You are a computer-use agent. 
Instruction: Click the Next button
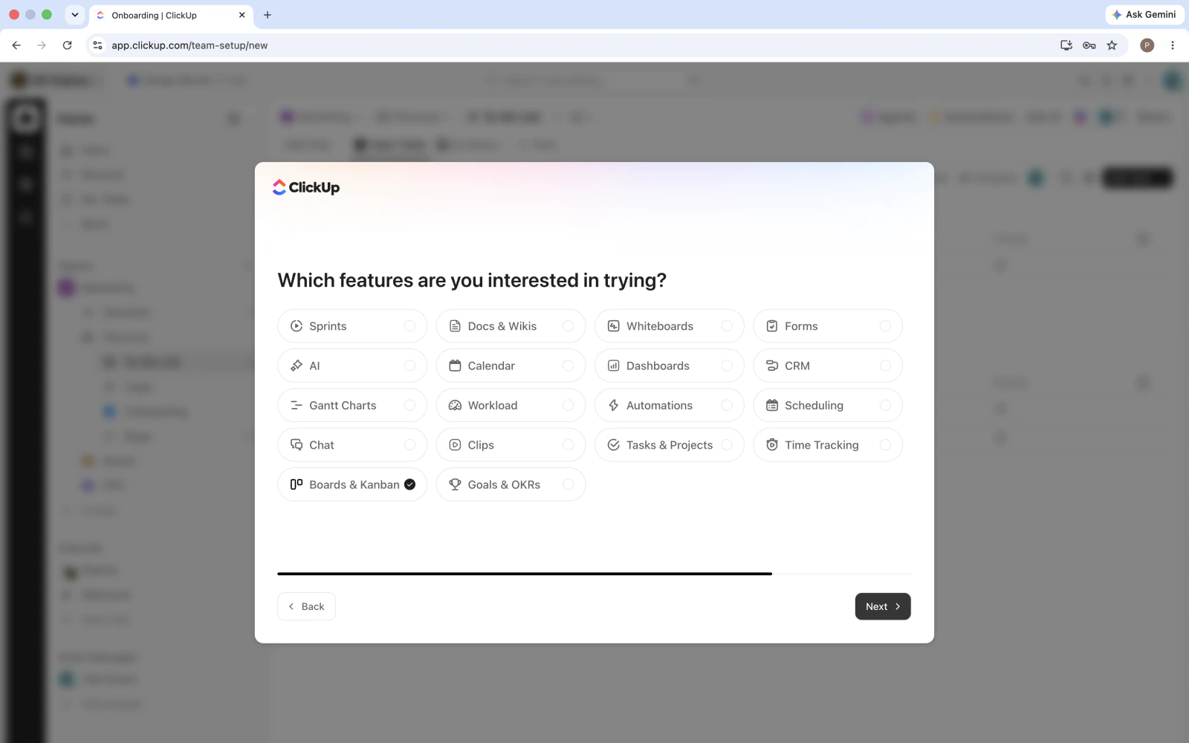coord(883,606)
